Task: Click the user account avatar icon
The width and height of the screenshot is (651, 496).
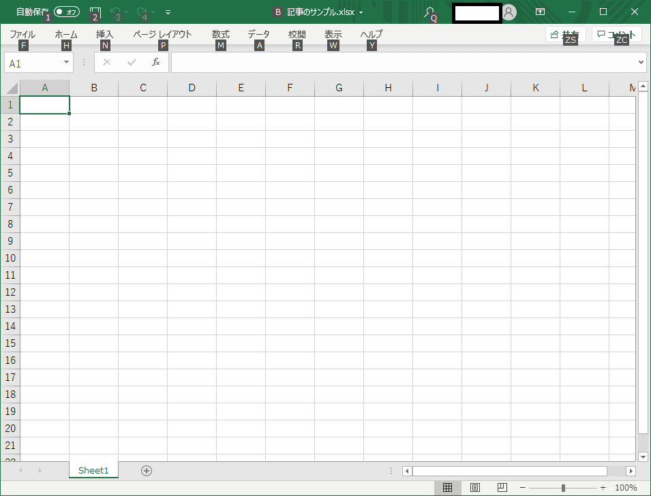Action: coord(509,12)
